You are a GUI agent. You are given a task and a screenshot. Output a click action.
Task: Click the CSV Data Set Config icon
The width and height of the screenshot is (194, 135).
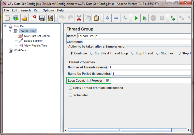[21, 36]
